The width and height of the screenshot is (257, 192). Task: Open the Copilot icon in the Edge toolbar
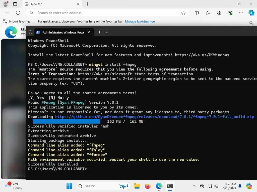(x=251, y=13)
